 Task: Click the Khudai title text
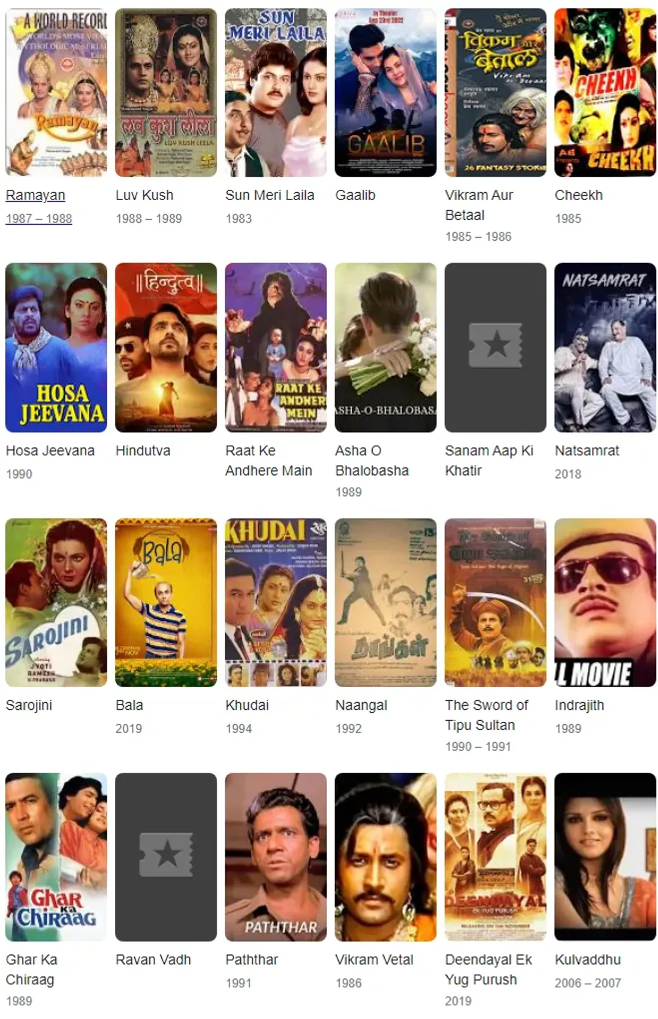tap(247, 705)
